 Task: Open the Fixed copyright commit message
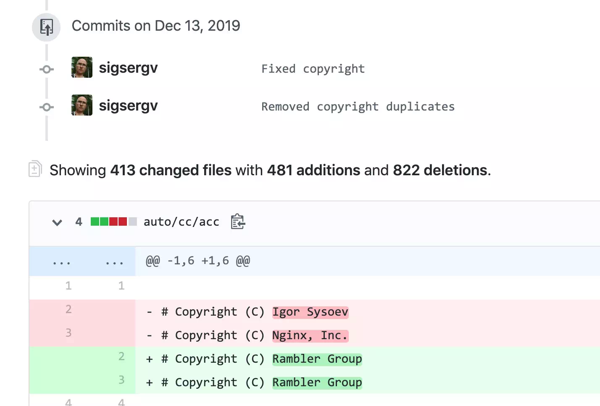pyautogui.click(x=313, y=69)
